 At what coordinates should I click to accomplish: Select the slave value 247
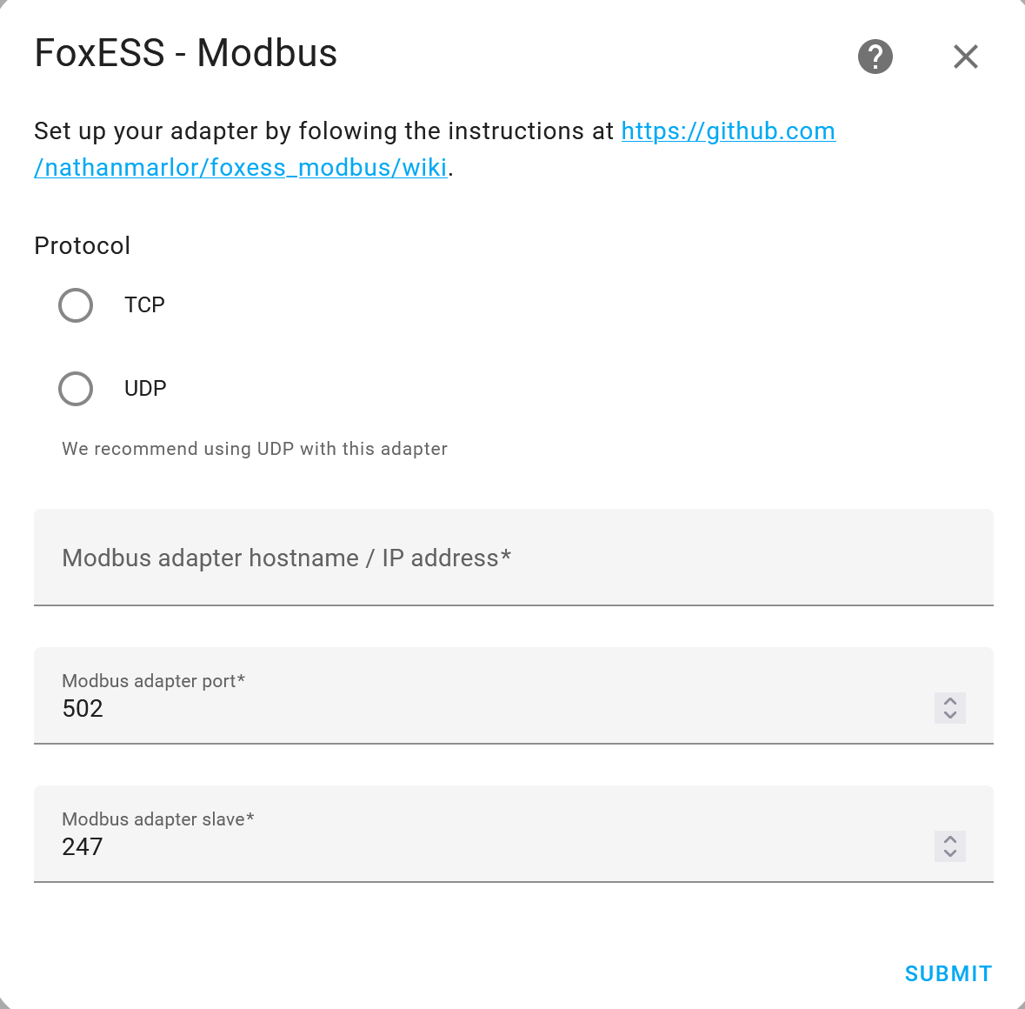pyautogui.click(x=83, y=846)
